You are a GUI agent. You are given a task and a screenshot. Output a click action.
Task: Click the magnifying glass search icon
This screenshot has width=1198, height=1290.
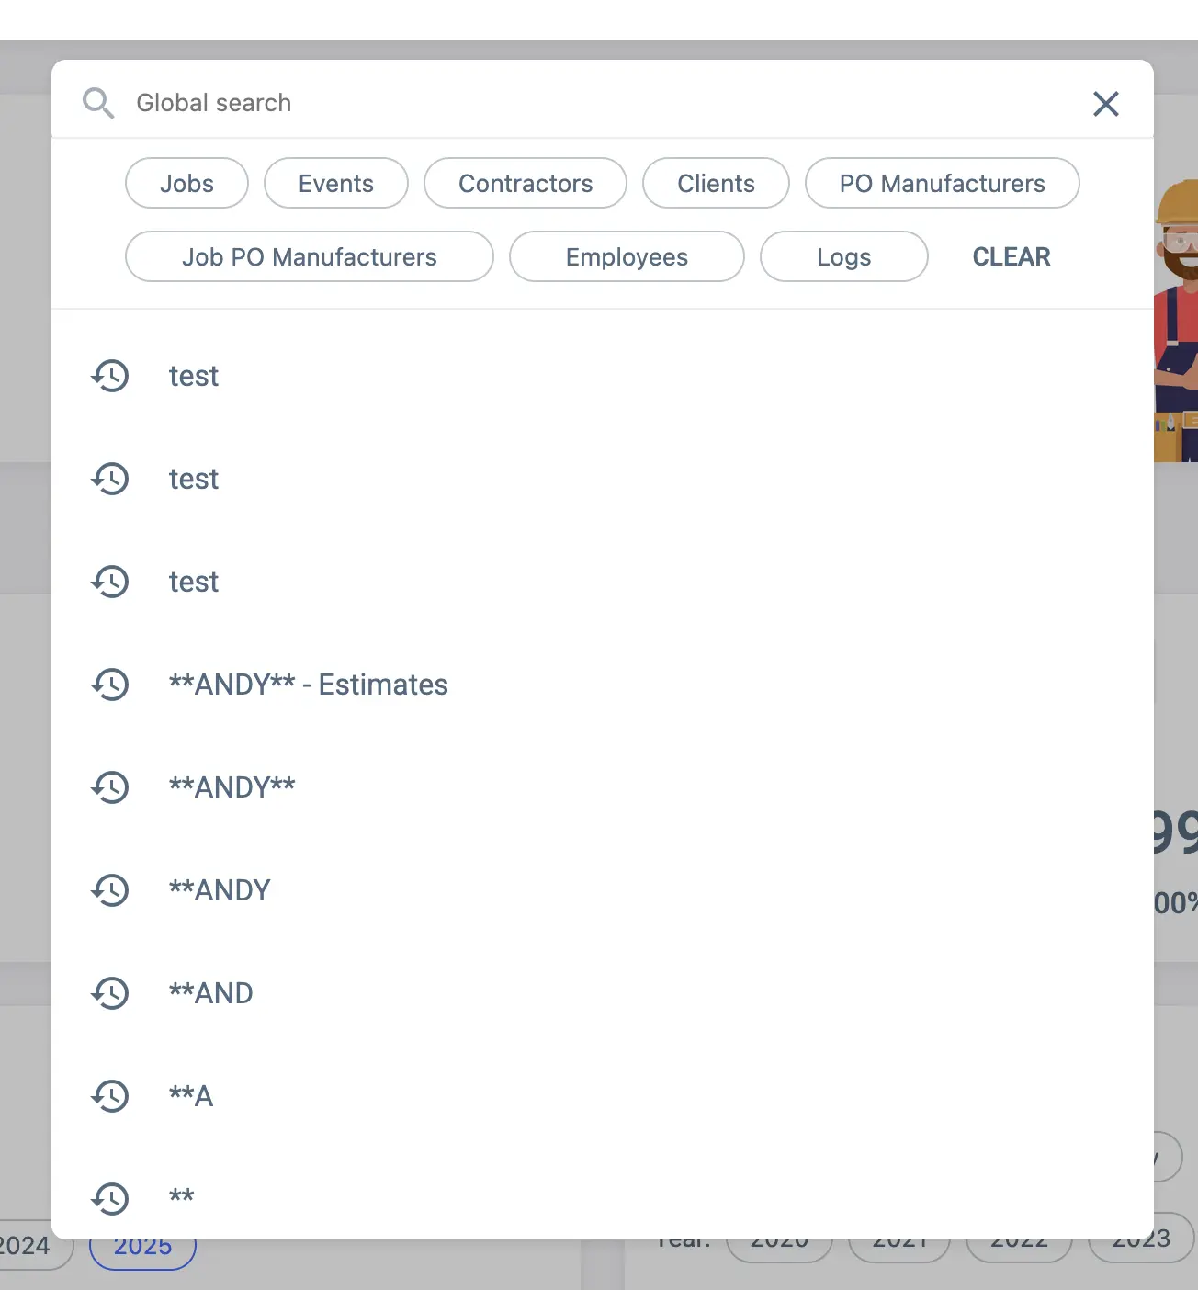(x=98, y=103)
